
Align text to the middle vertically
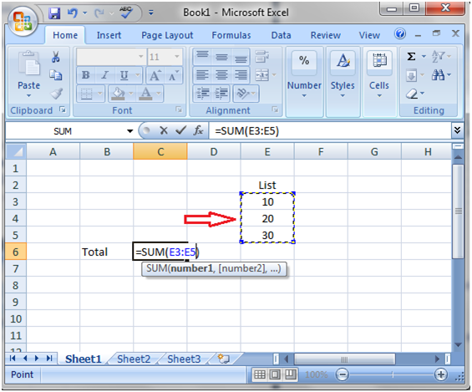[221, 56]
